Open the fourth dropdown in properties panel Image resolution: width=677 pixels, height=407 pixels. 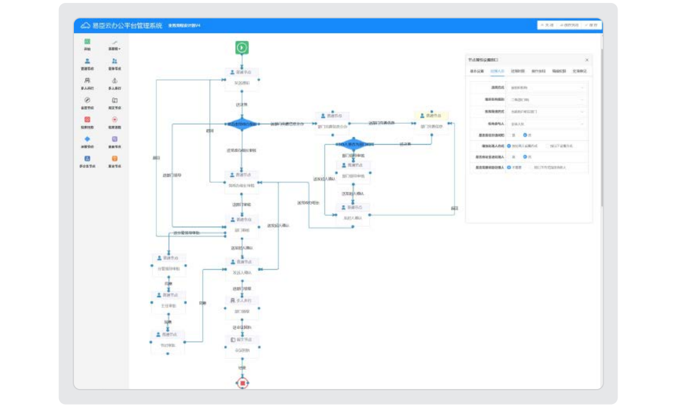[547, 124]
